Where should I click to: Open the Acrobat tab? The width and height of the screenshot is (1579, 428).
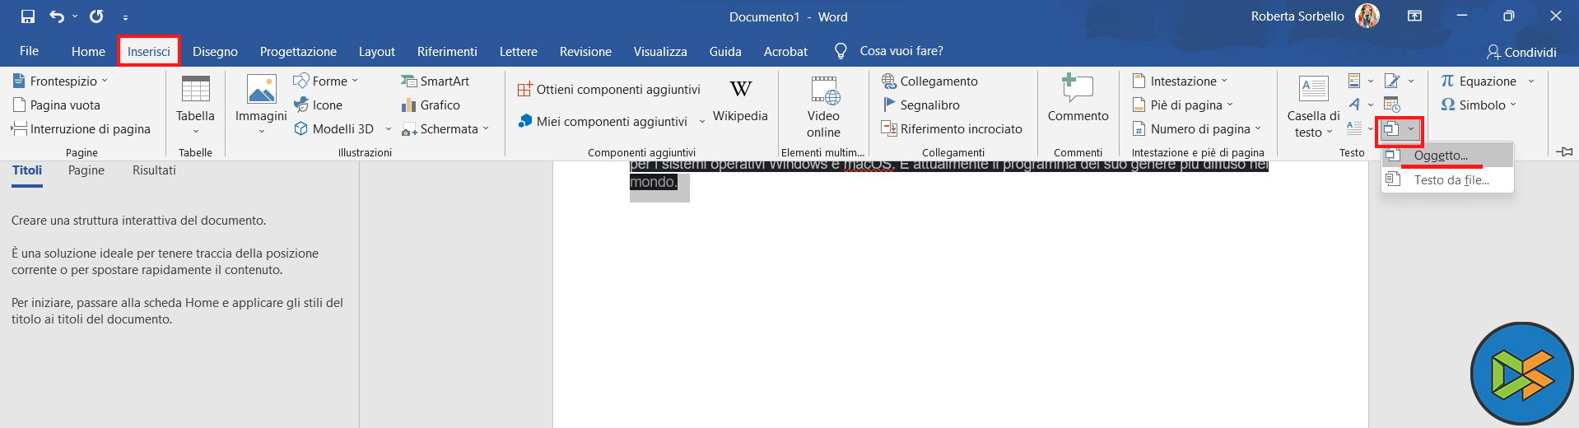785,51
